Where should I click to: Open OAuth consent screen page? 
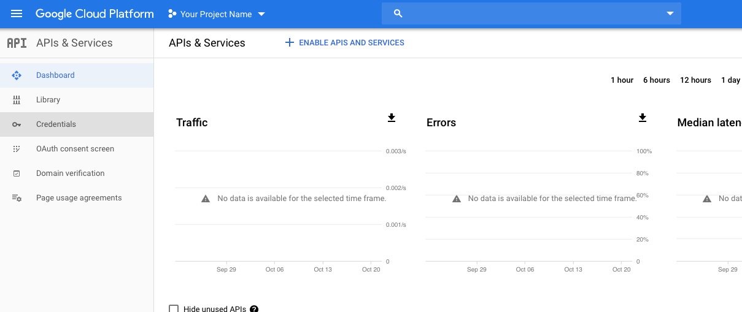point(77,149)
